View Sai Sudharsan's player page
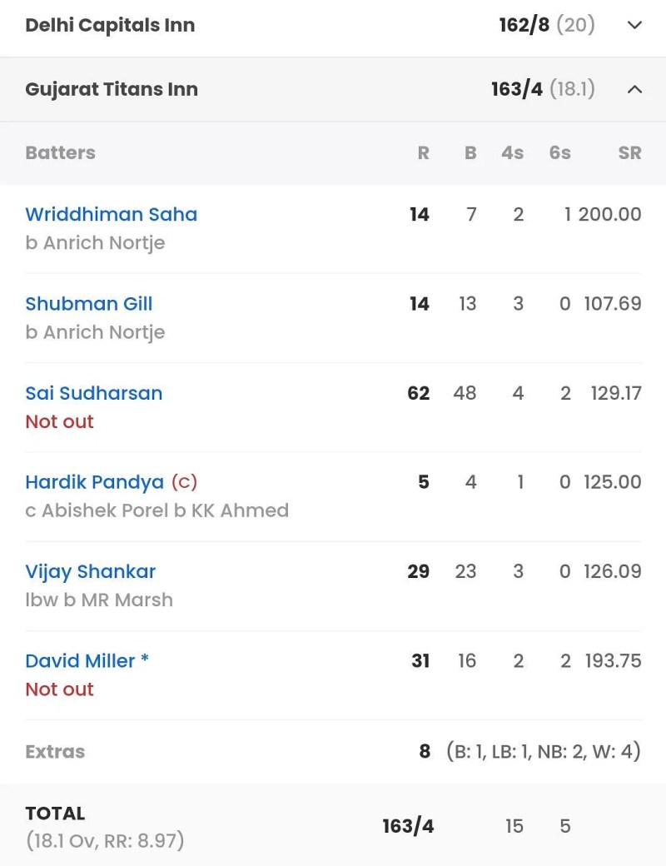 [94, 393]
